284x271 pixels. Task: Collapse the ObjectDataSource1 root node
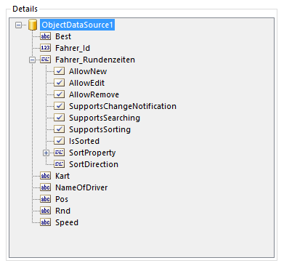pyautogui.click(x=18, y=25)
